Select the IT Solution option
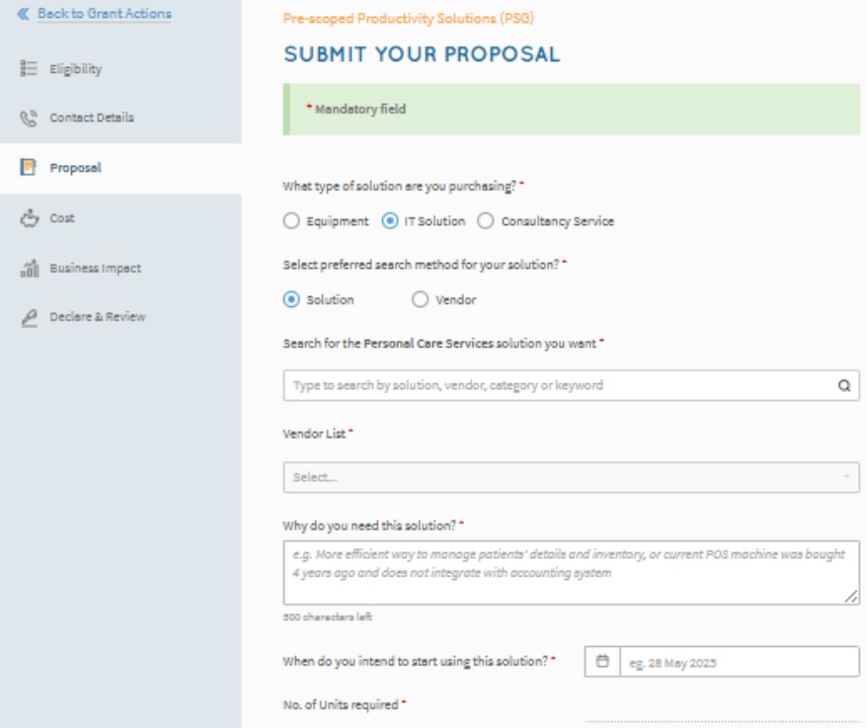This screenshot has height=728, width=866. pyautogui.click(x=390, y=221)
